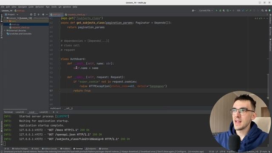Hide the Project tool window
Viewport: 272px width, 153px height.
47,14
